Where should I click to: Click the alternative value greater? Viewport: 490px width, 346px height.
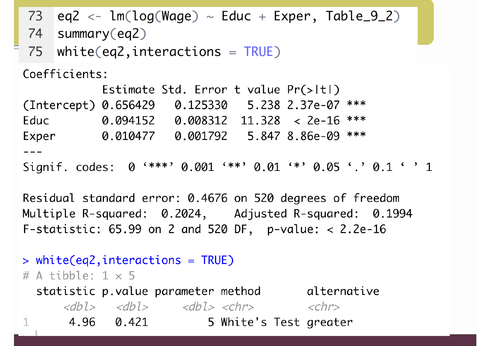(x=330, y=322)
